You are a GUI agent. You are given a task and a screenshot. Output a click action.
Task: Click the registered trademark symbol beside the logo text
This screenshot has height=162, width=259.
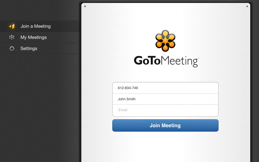pyautogui.click(x=199, y=58)
